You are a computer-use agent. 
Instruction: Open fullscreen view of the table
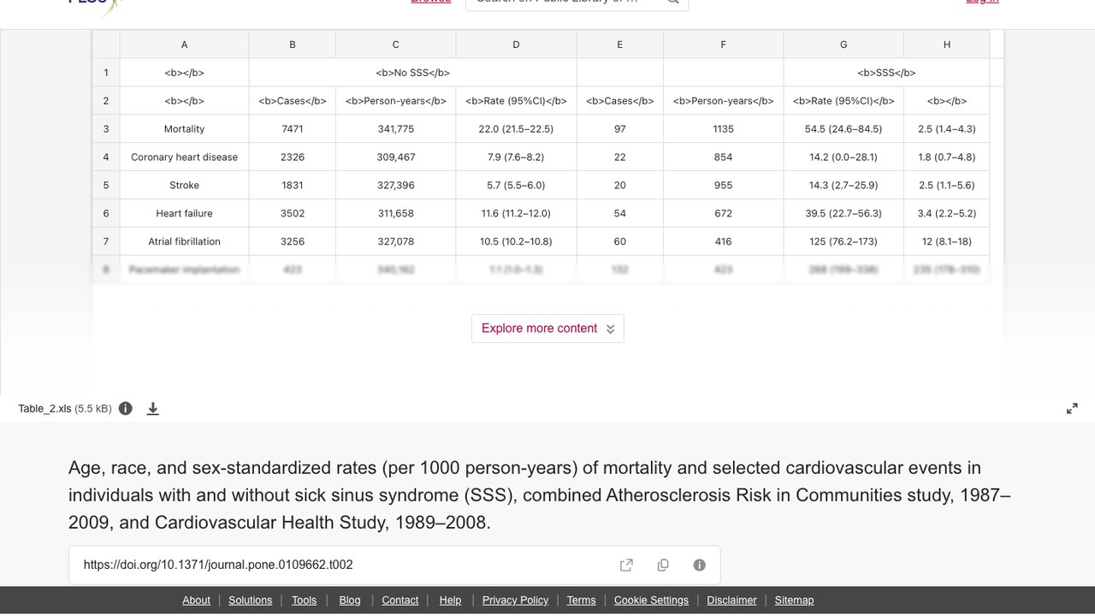tap(1072, 409)
